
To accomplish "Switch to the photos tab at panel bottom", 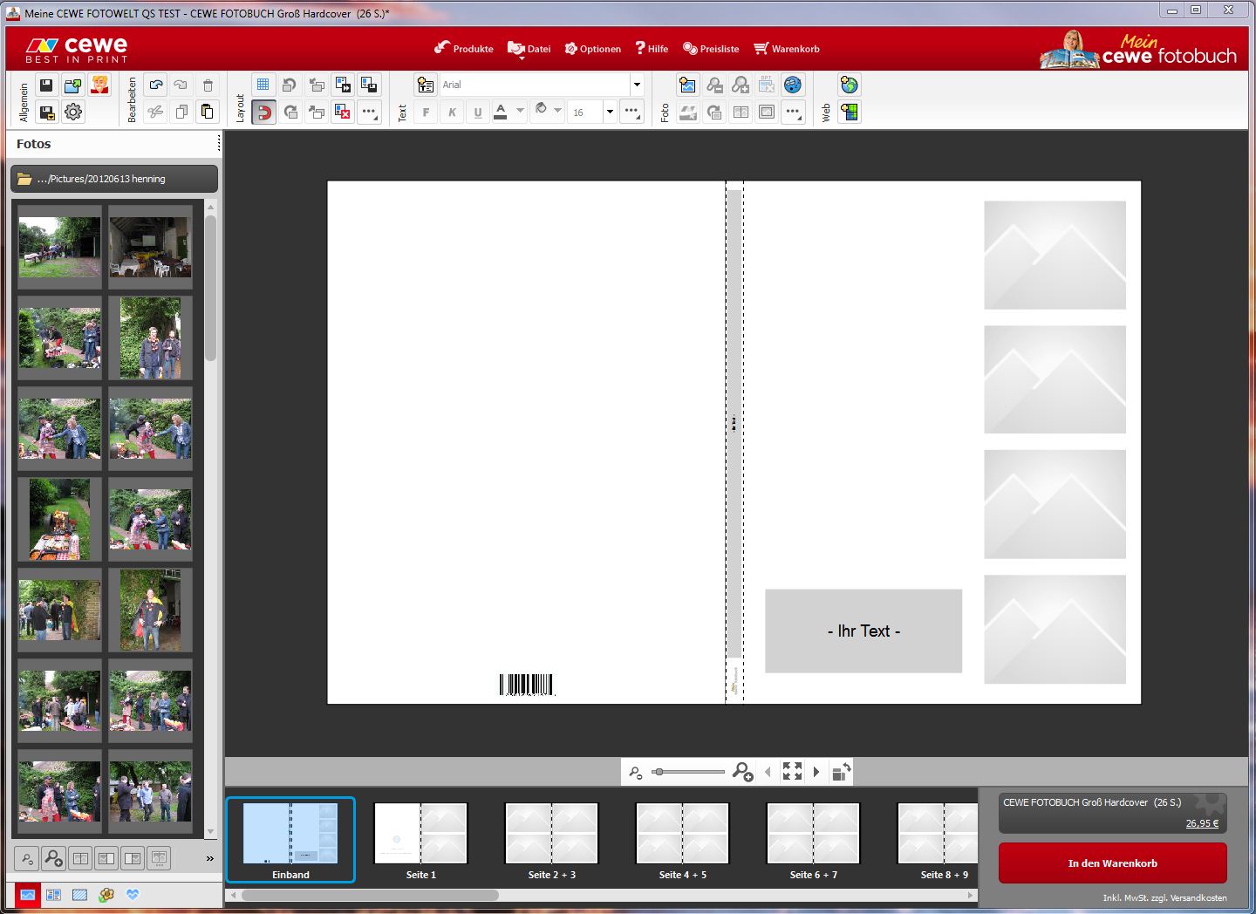I will 28,895.
